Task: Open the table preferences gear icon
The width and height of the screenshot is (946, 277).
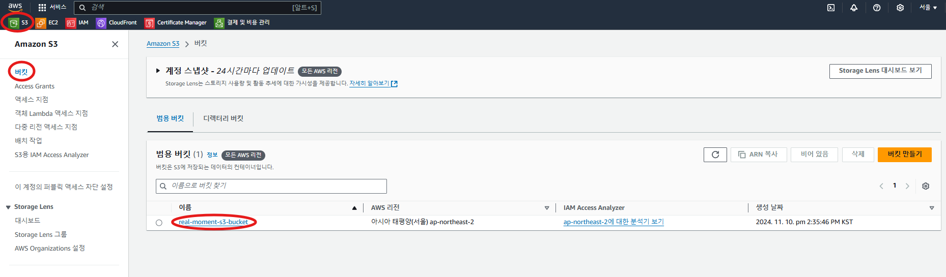Action: pyautogui.click(x=926, y=186)
